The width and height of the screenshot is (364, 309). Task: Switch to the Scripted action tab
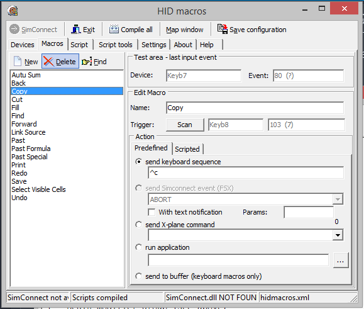point(187,149)
